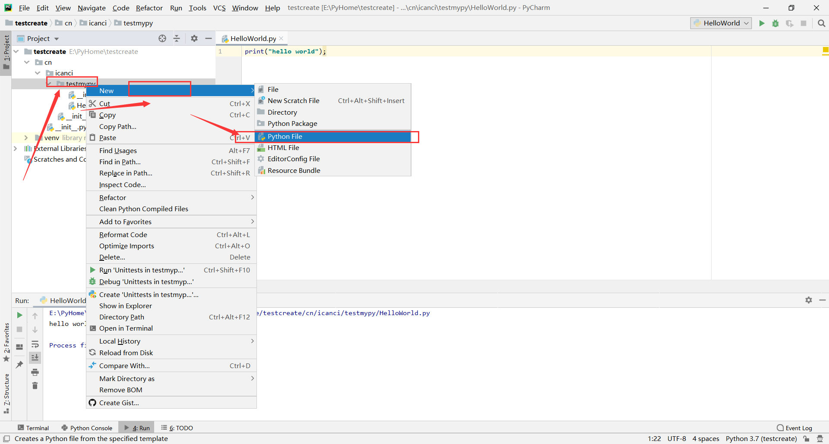This screenshot has height=444, width=829.
Task: Open the HelloWorld run configuration dropdown
Action: pos(721,23)
